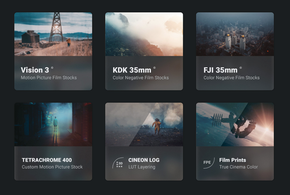The width and height of the screenshot is (290, 195).
Task: Select the CINEON LOG title
Action: coord(144,160)
